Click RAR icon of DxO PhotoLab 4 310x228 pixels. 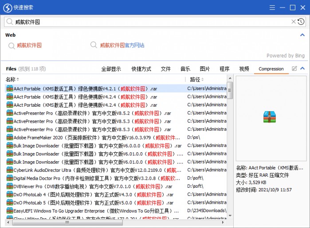[x=10, y=194]
